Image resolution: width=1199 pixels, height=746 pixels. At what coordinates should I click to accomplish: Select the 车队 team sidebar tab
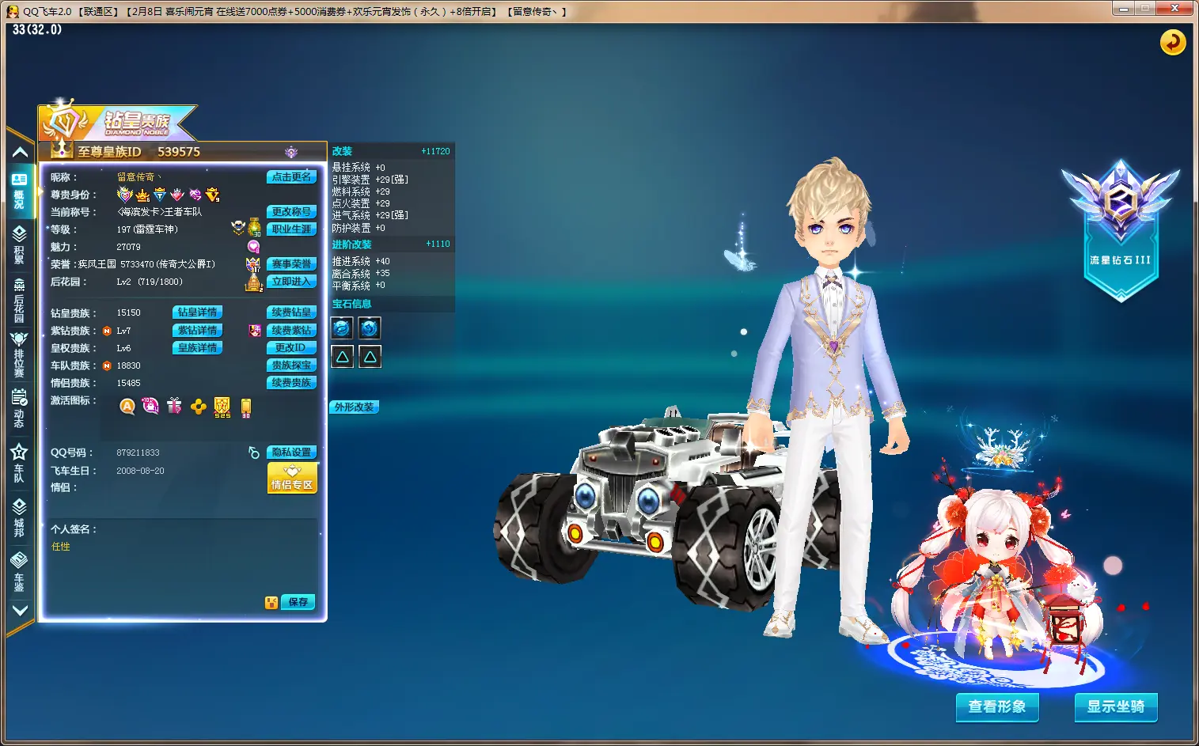click(20, 463)
